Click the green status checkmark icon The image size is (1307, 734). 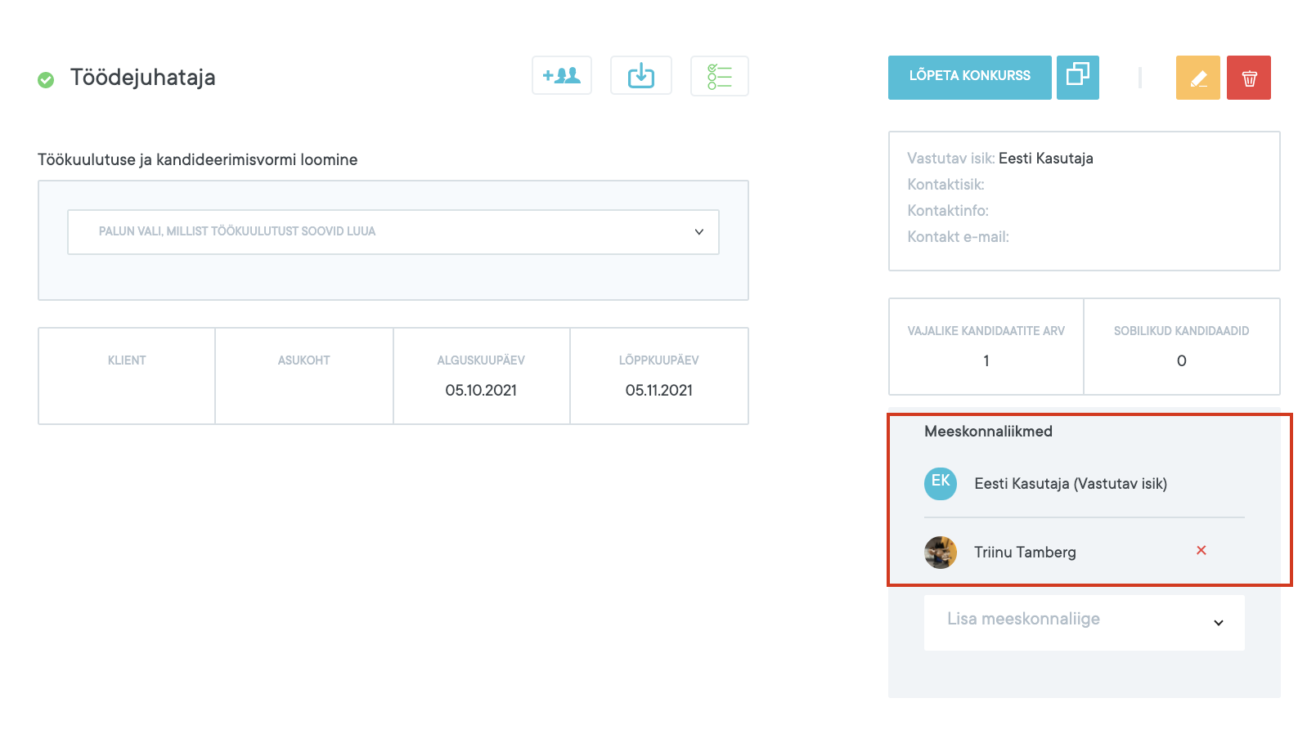pyautogui.click(x=46, y=79)
